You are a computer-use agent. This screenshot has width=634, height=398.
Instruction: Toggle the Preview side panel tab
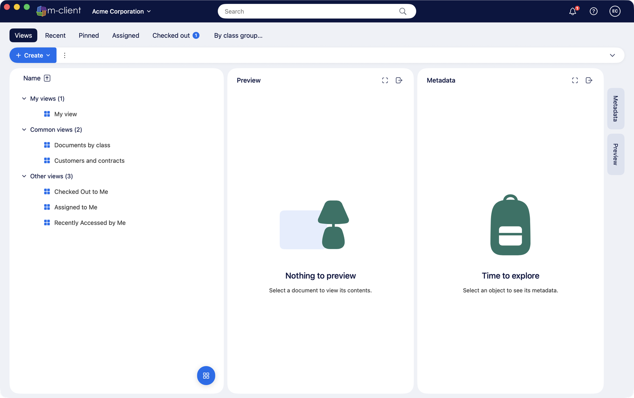(616, 154)
